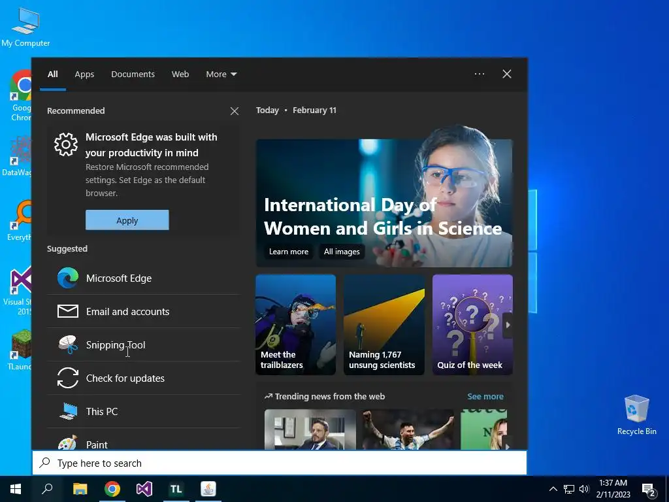Switch to the Apps search tab
The image size is (669, 502).
(x=84, y=75)
